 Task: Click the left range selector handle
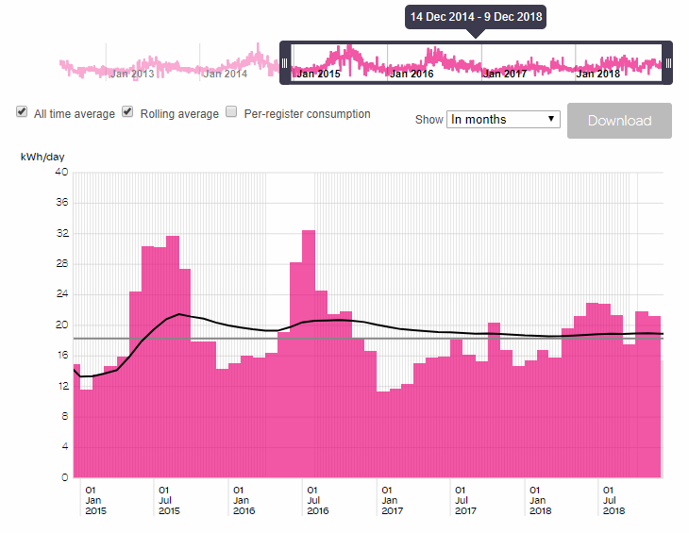point(285,63)
